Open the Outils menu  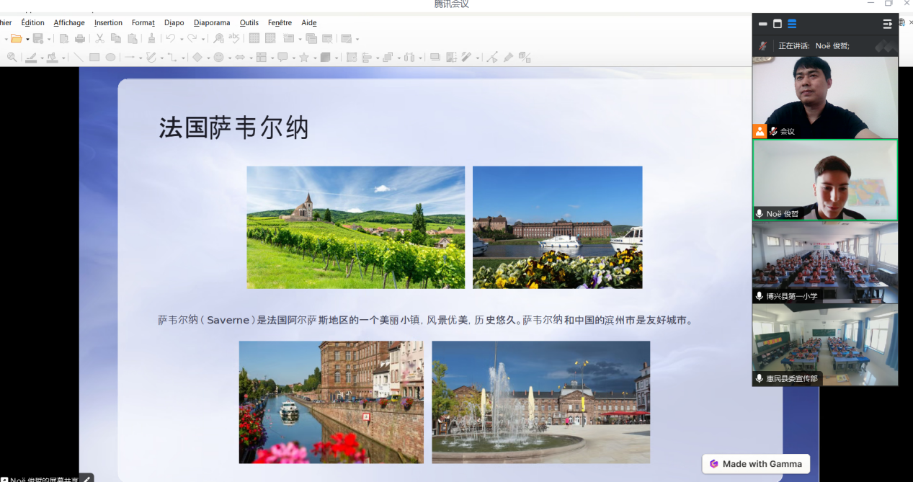coord(249,22)
